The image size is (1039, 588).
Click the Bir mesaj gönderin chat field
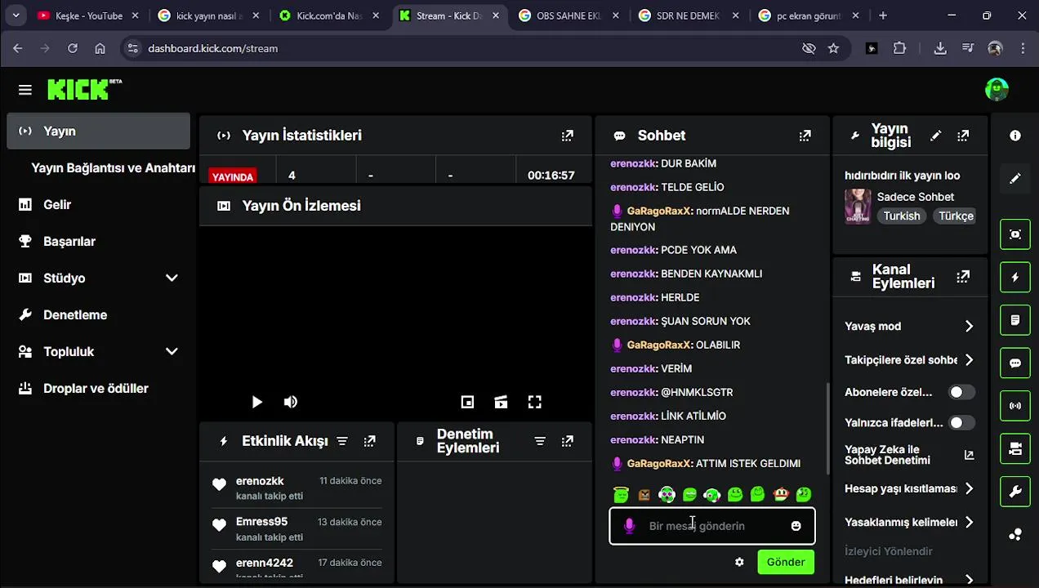712,526
